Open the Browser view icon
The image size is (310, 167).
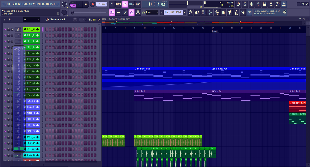click(x=216, y=12)
